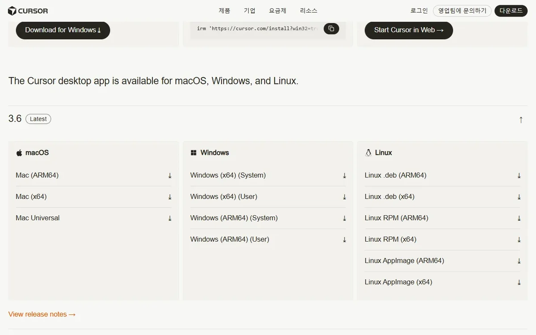
Task: Click download arrow for Mac Universal
Action: 170,218
